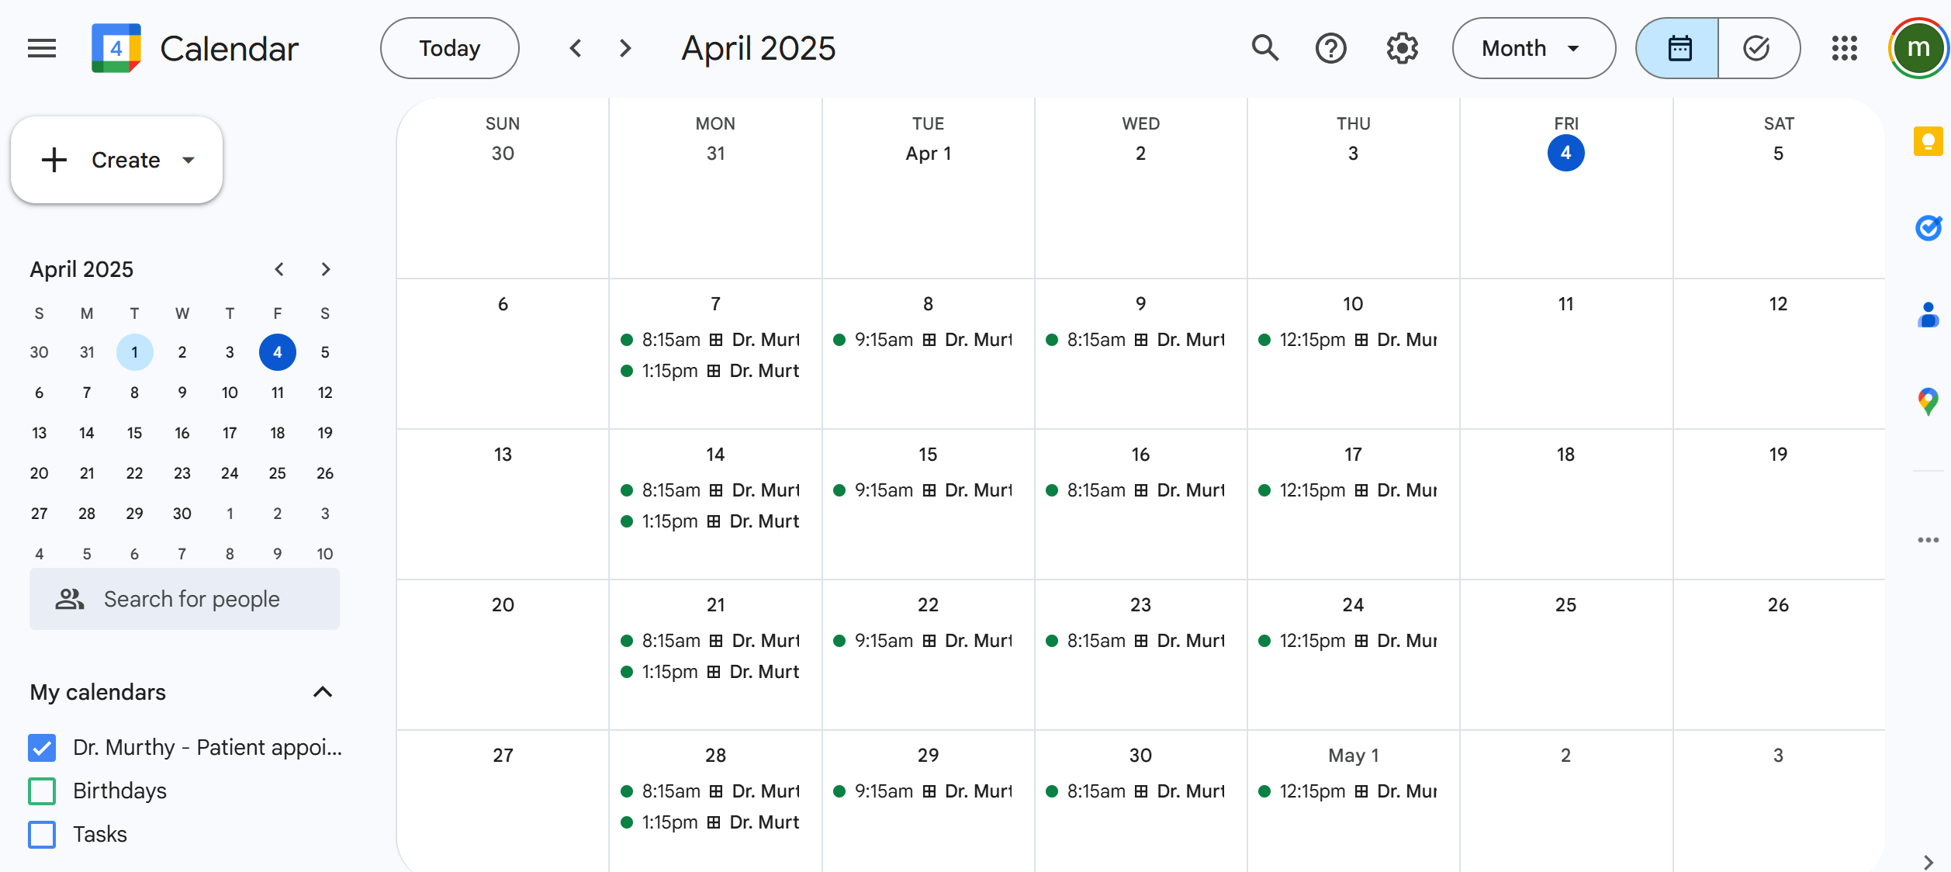Switch to the Calendar view tab
The image size is (1951, 872).
tap(1679, 48)
